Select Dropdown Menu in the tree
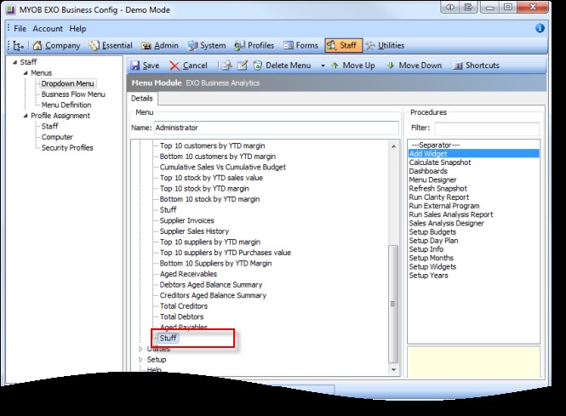 pos(67,83)
